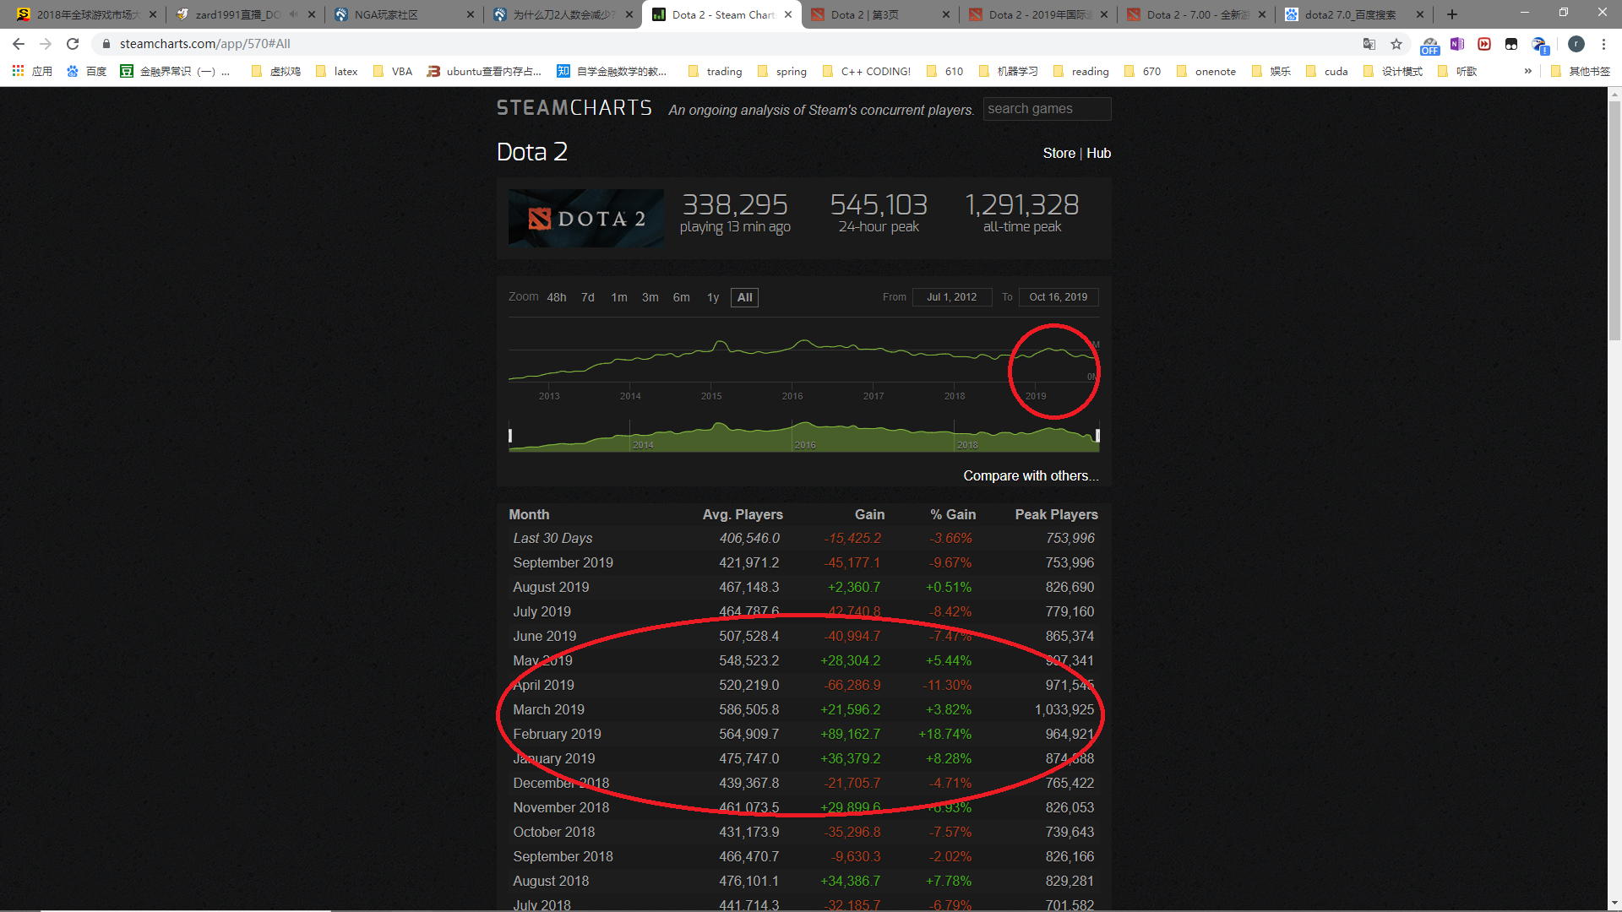Click the eagle extension icon with alert

pos(1539,45)
